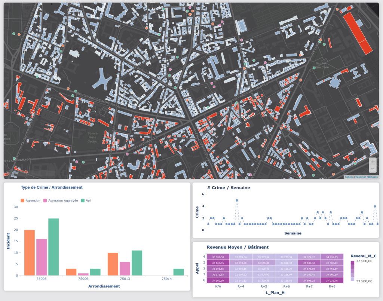This screenshot has width=383, height=301.
Task: Select heatmap cell 33 005,00
Action: (x=264, y=269)
